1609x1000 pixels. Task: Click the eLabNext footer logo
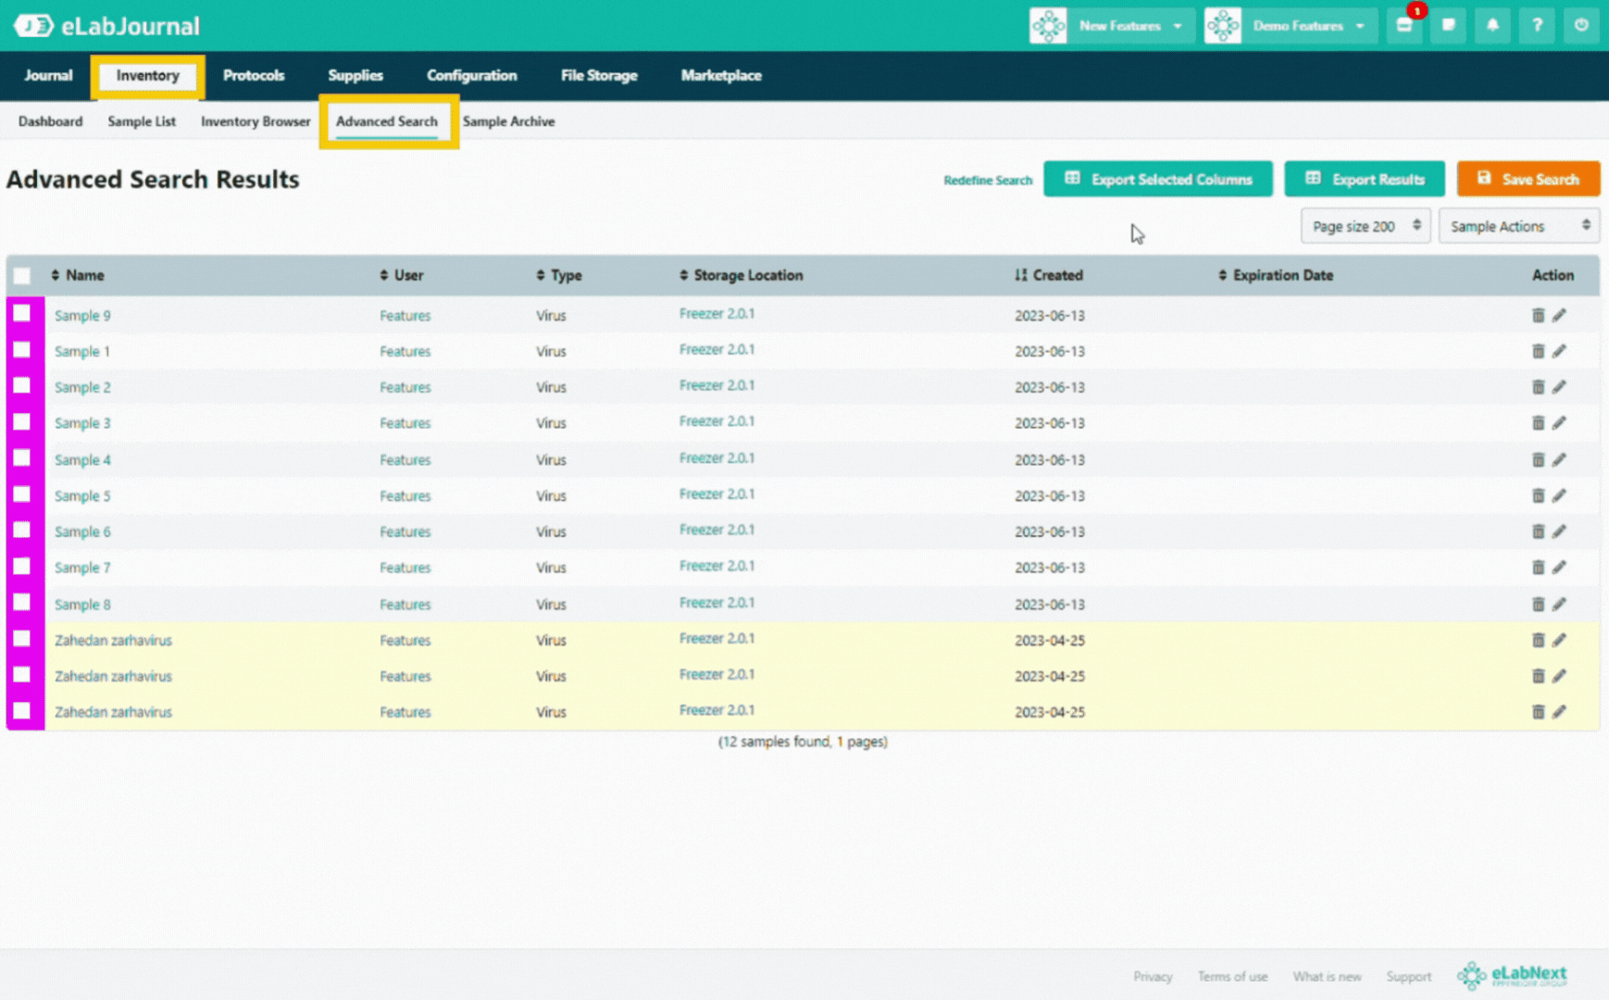pyautogui.click(x=1512, y=975)
